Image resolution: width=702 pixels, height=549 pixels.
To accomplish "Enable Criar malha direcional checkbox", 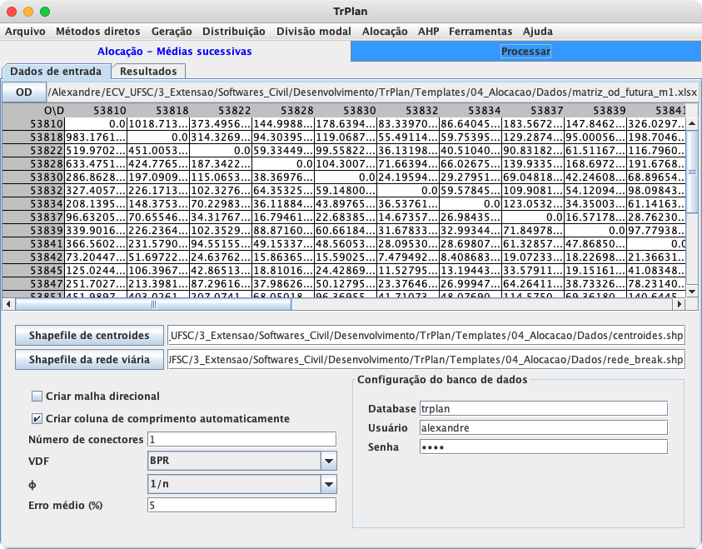I will [x=37, y=397].
